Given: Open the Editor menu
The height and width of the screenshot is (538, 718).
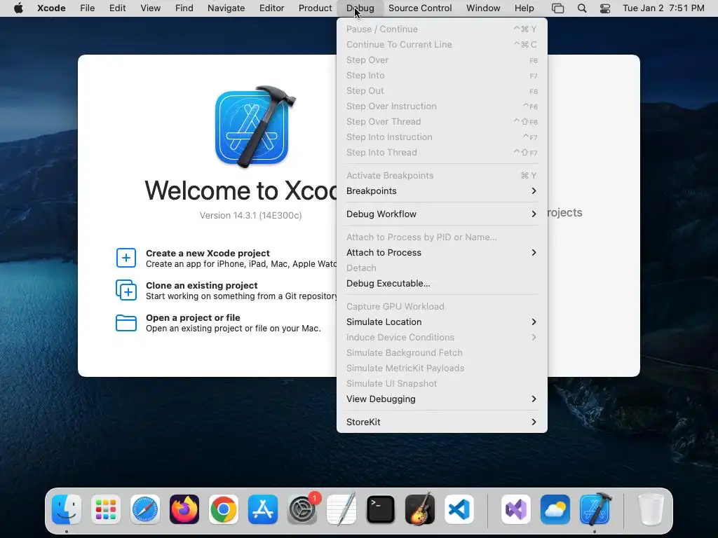Looking at the screenshot, I should point(271,8).
